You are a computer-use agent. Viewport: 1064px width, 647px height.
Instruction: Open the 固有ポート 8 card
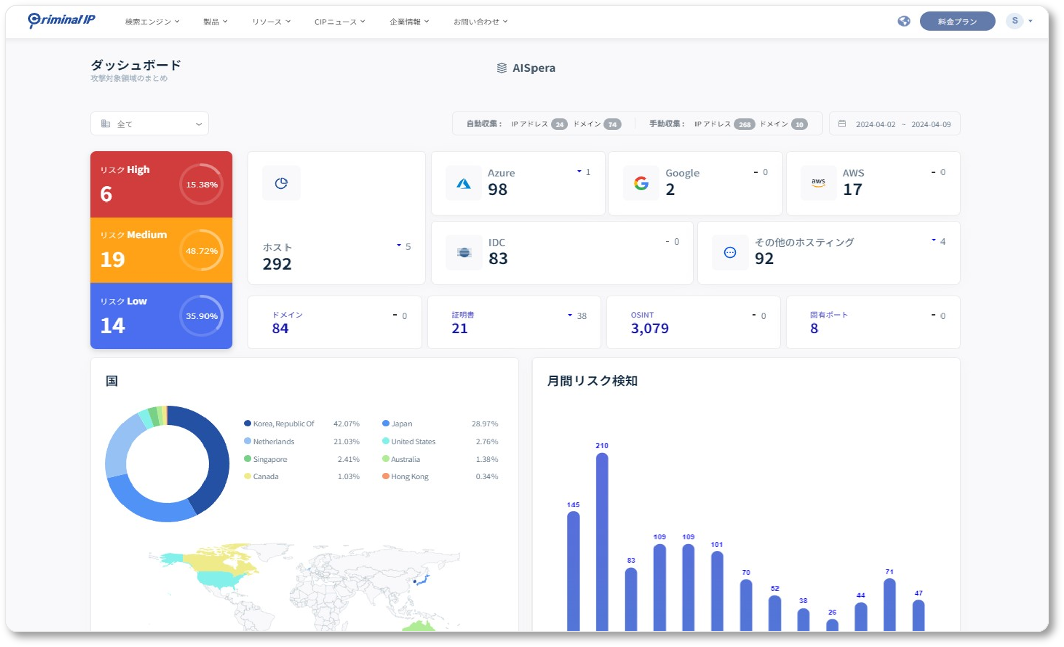point(873,322)
